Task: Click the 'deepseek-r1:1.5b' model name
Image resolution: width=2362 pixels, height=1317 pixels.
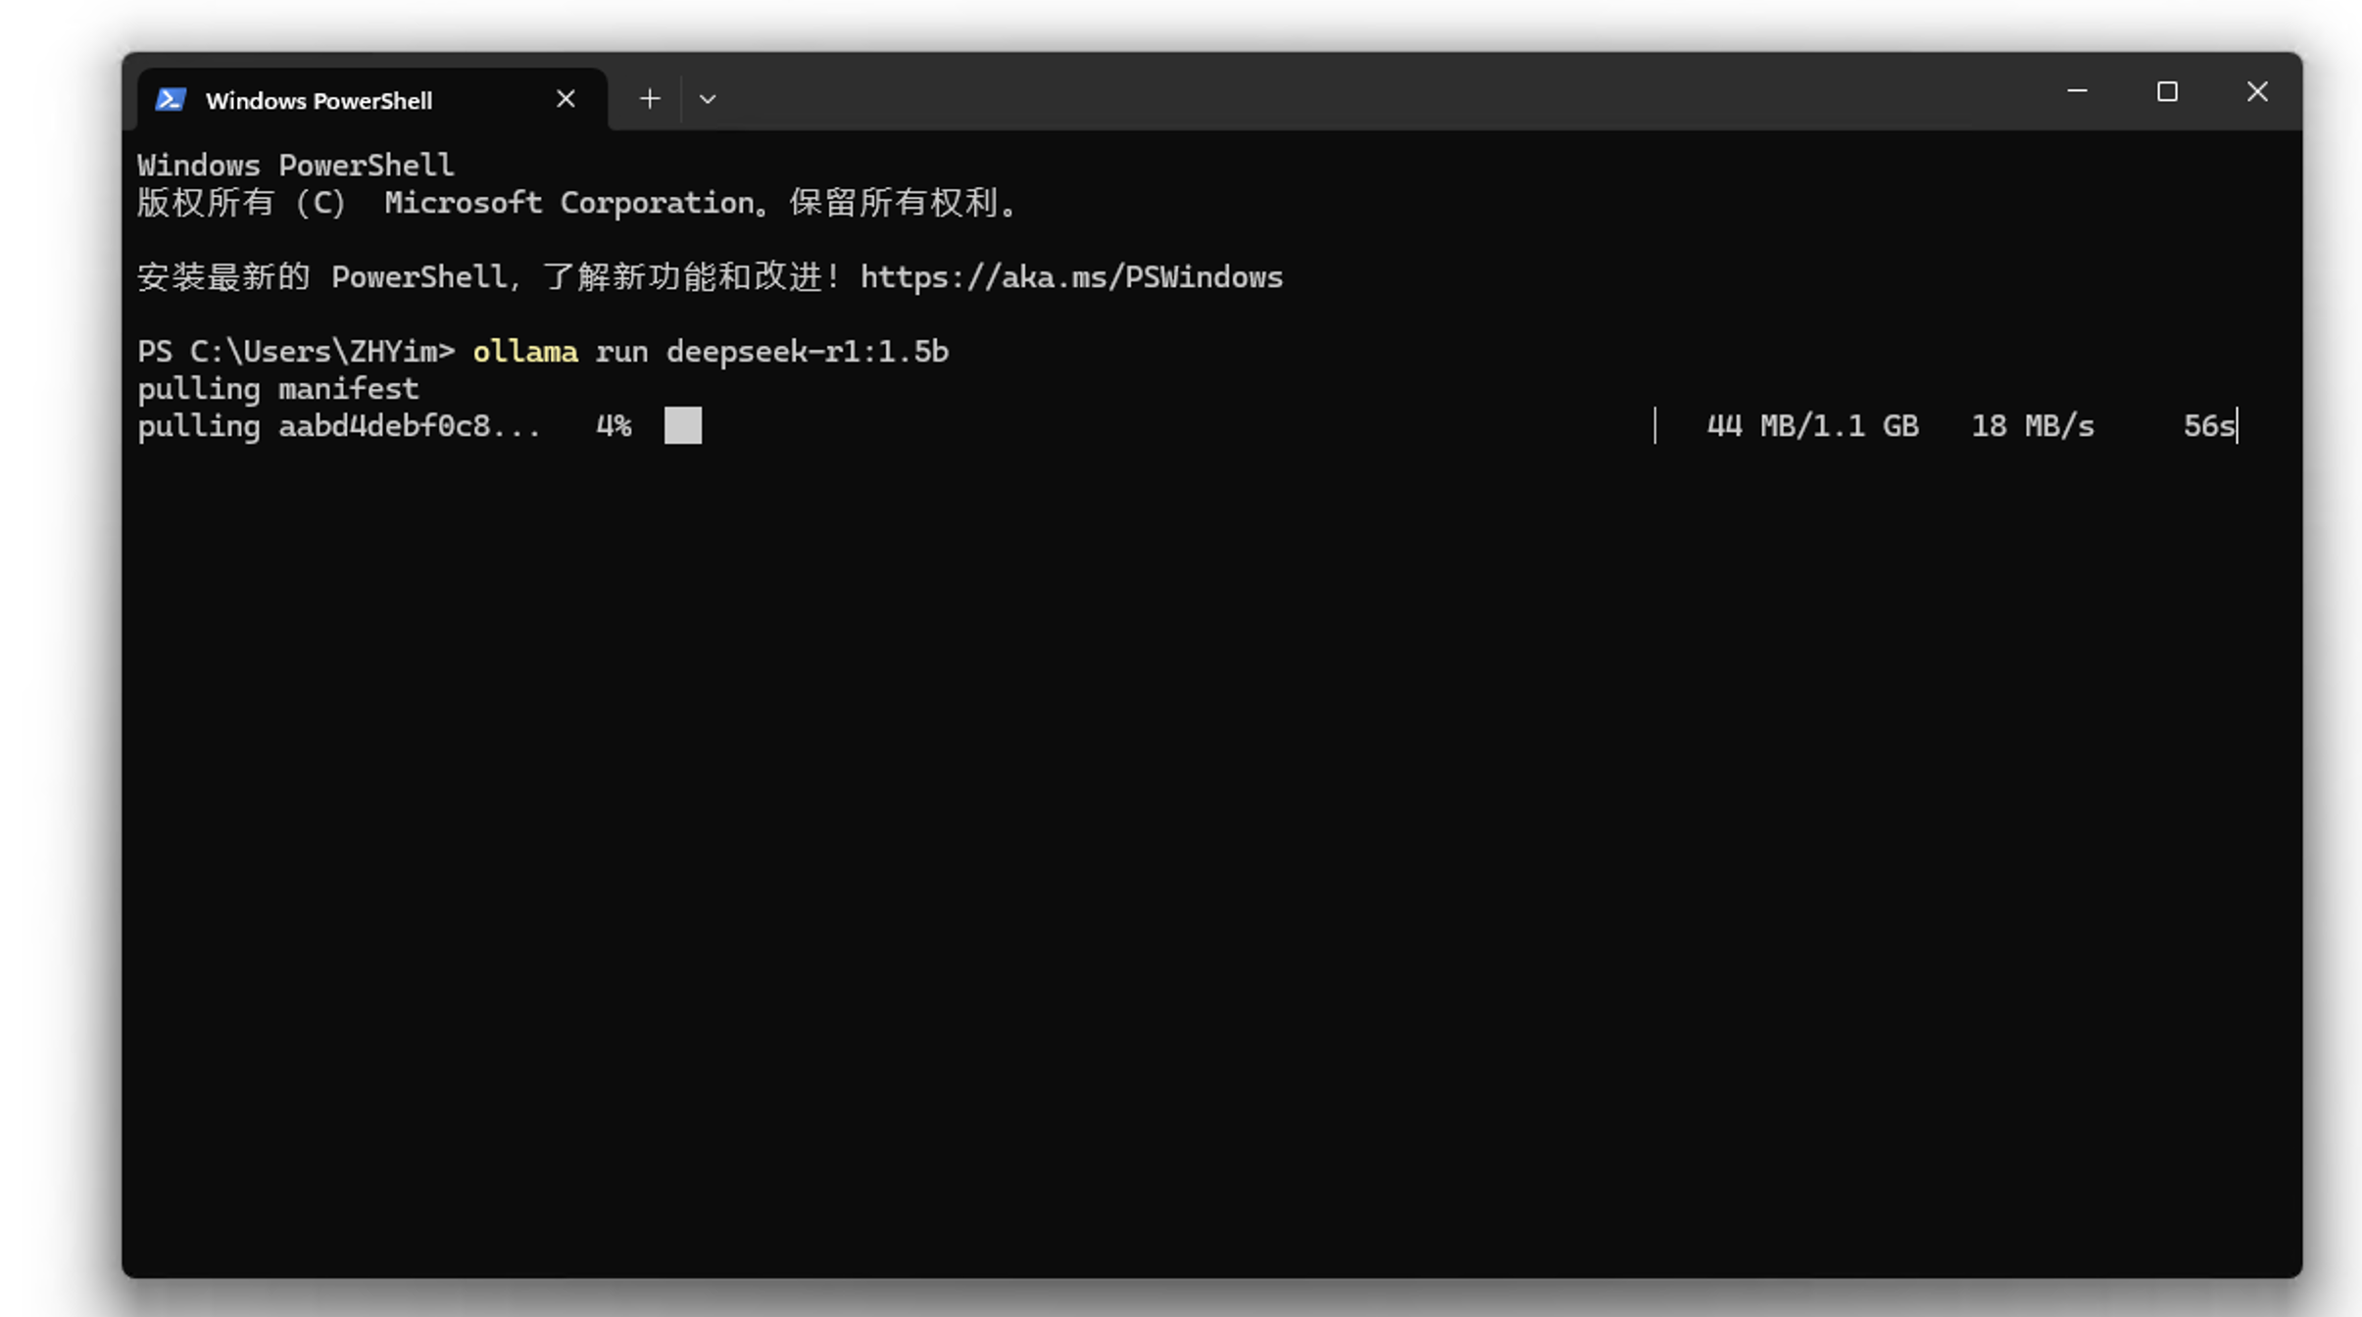Action: 808,352
